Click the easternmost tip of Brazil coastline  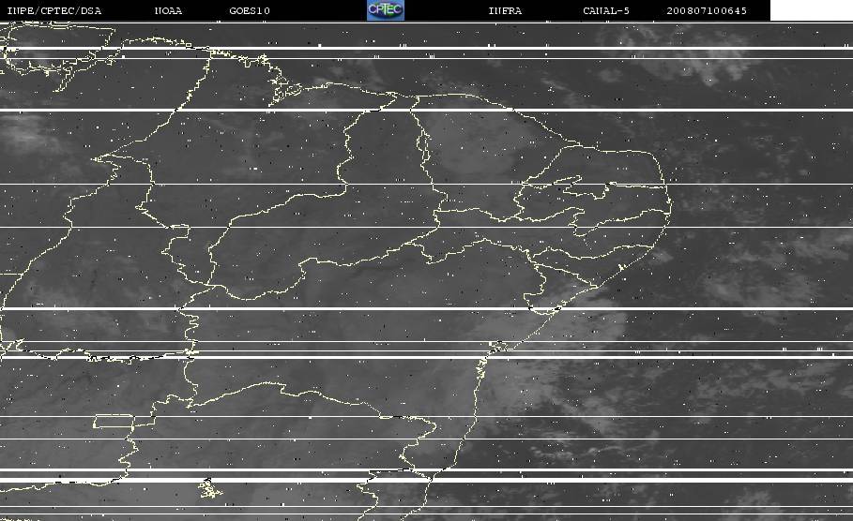point(669,203)
